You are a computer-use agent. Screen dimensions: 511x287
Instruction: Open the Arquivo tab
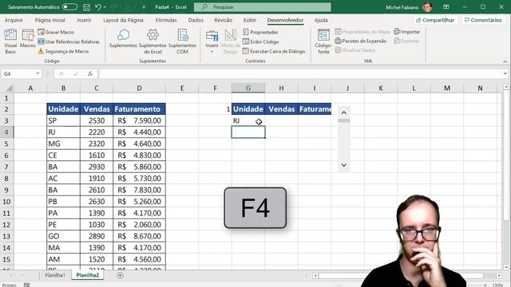click(14, 20)
